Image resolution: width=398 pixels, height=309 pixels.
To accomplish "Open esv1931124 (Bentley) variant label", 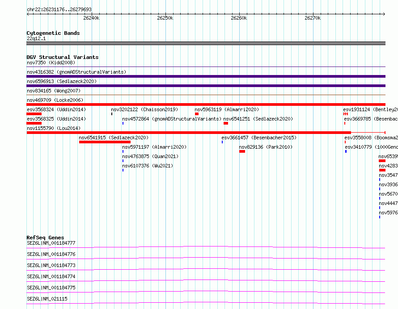I will point(371,109).
